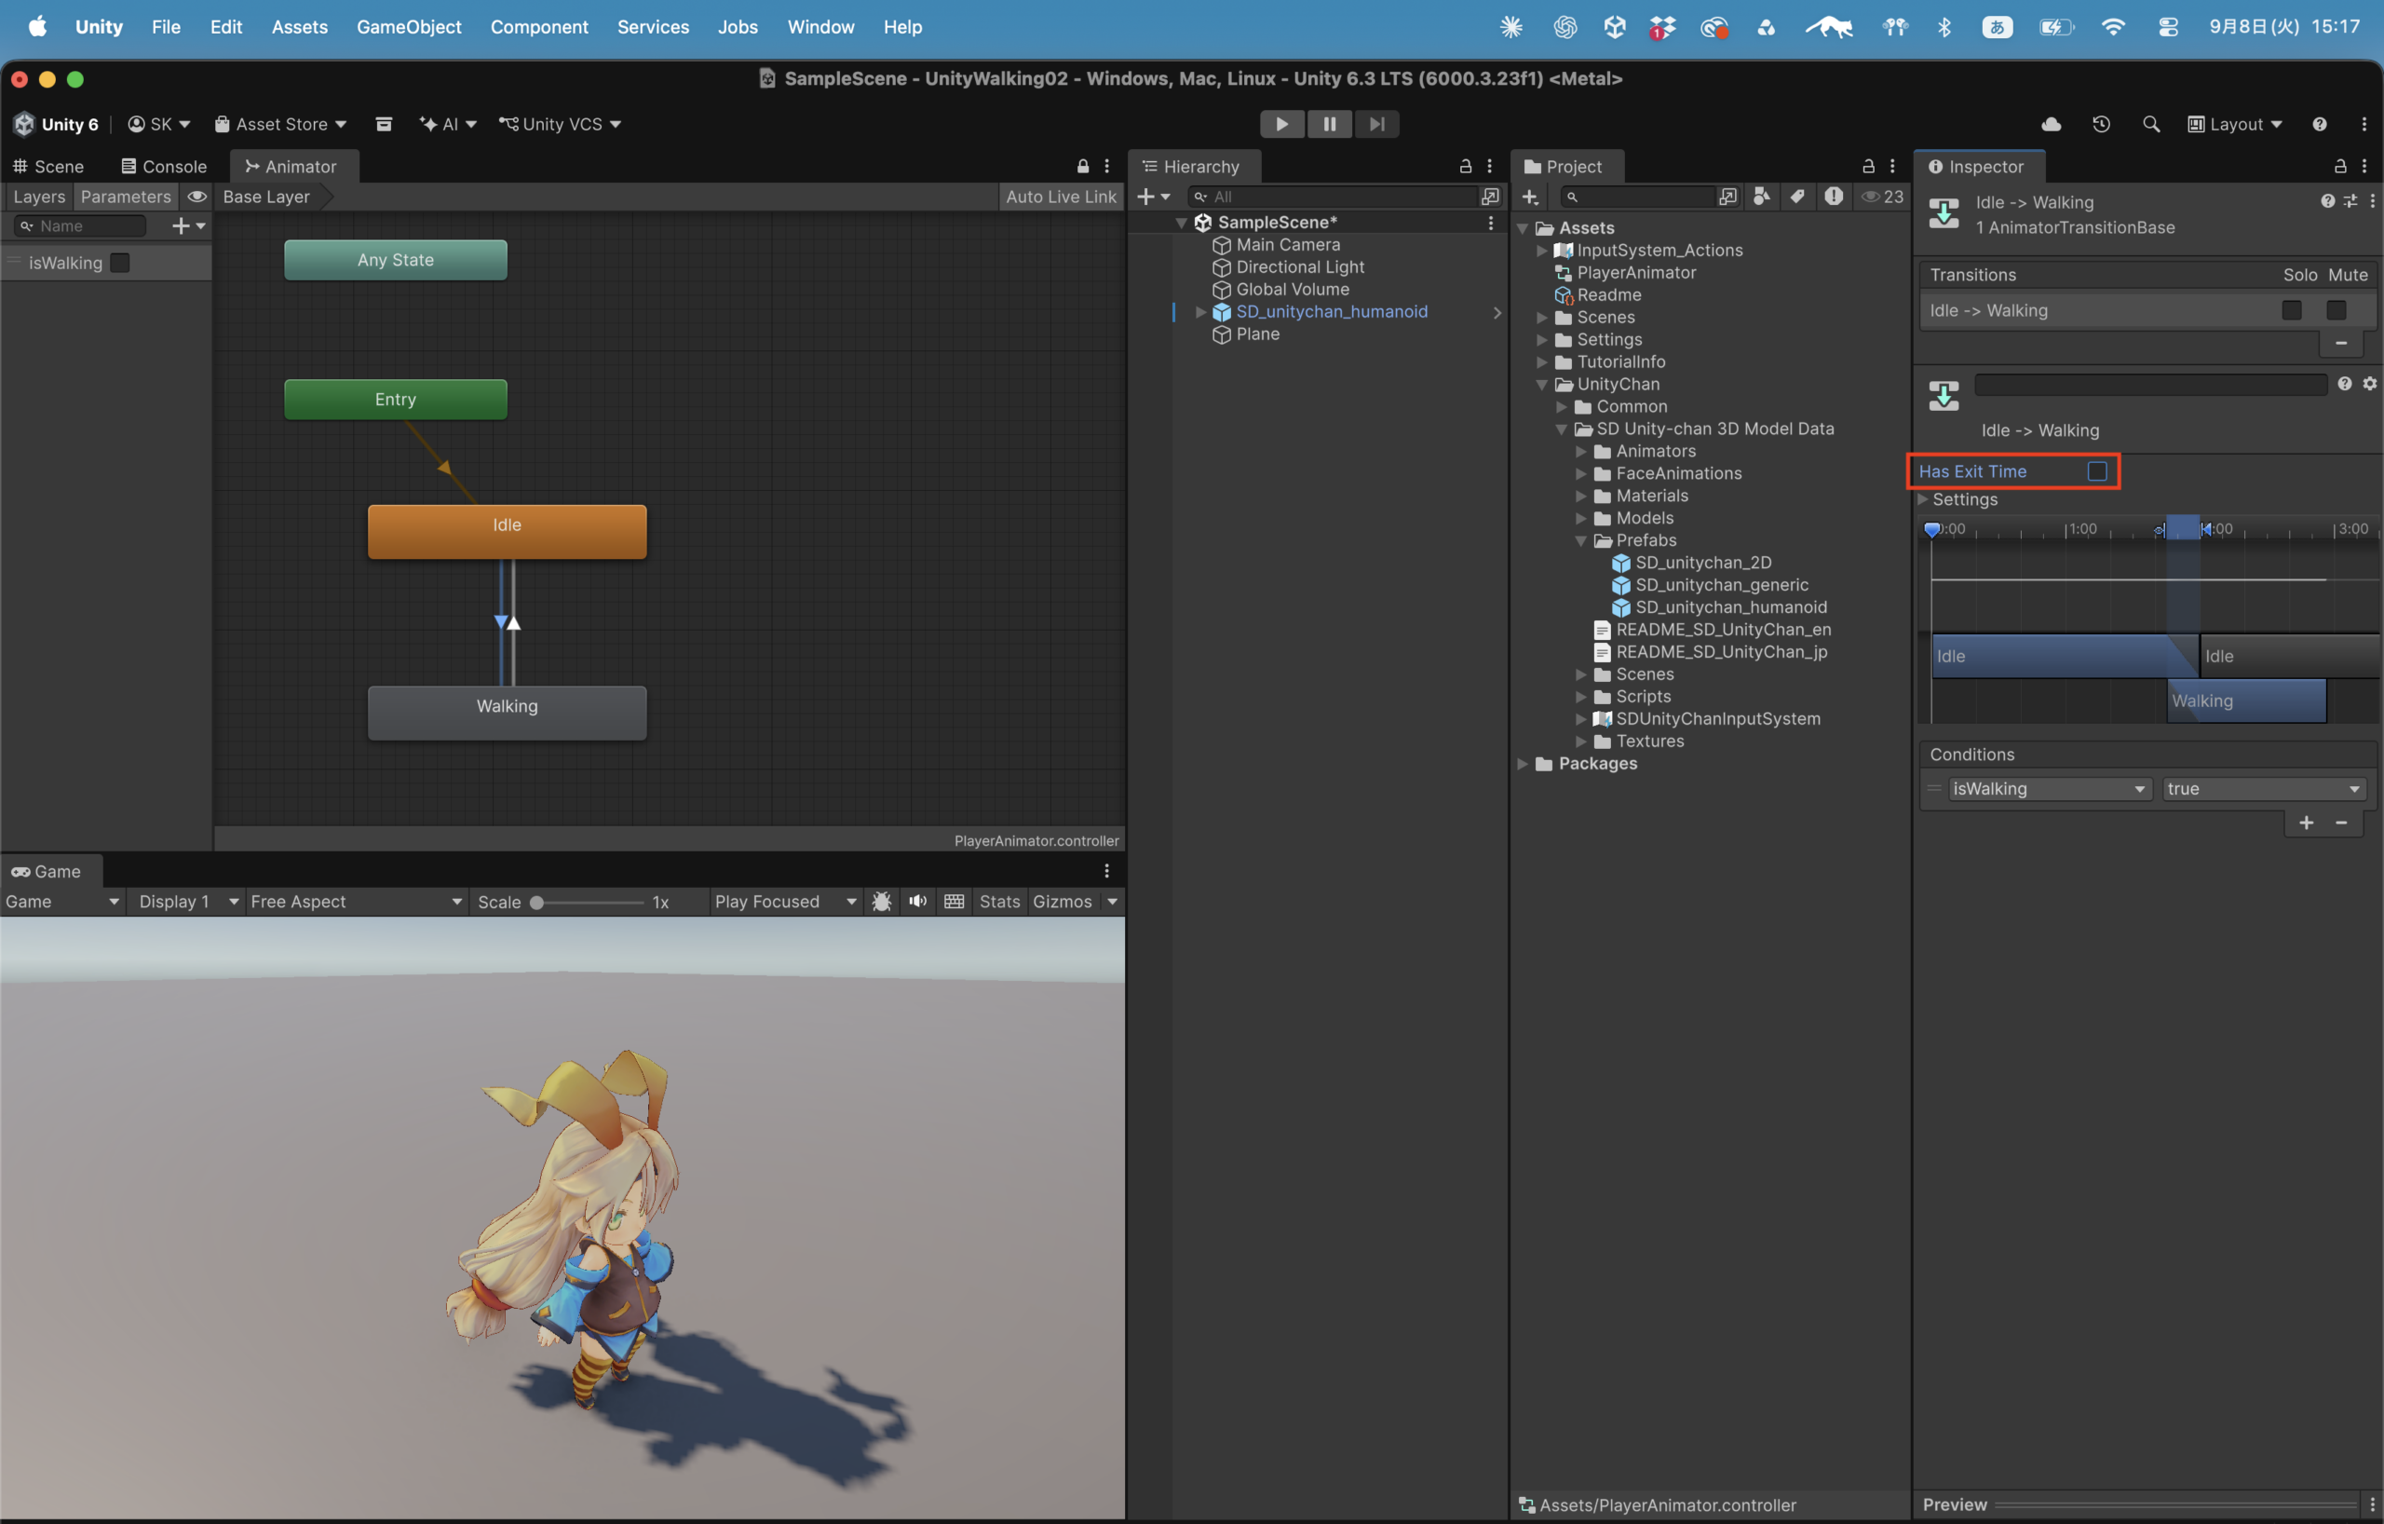The image size is (2384, 1524).
Task: Click the Stats button in Game view
Action: (999, 901)
